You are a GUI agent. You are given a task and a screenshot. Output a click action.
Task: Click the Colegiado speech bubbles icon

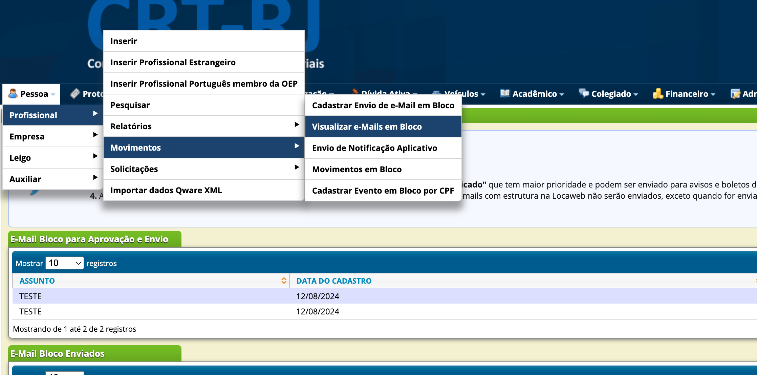coord(584,93)
